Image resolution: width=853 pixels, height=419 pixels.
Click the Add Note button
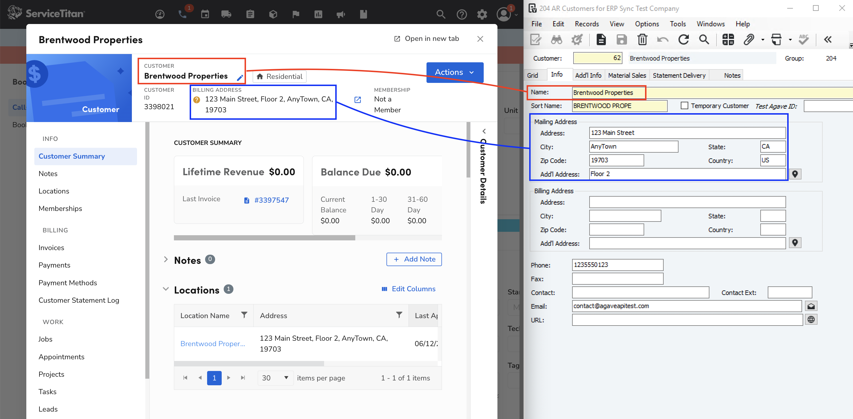click(414, 260)
